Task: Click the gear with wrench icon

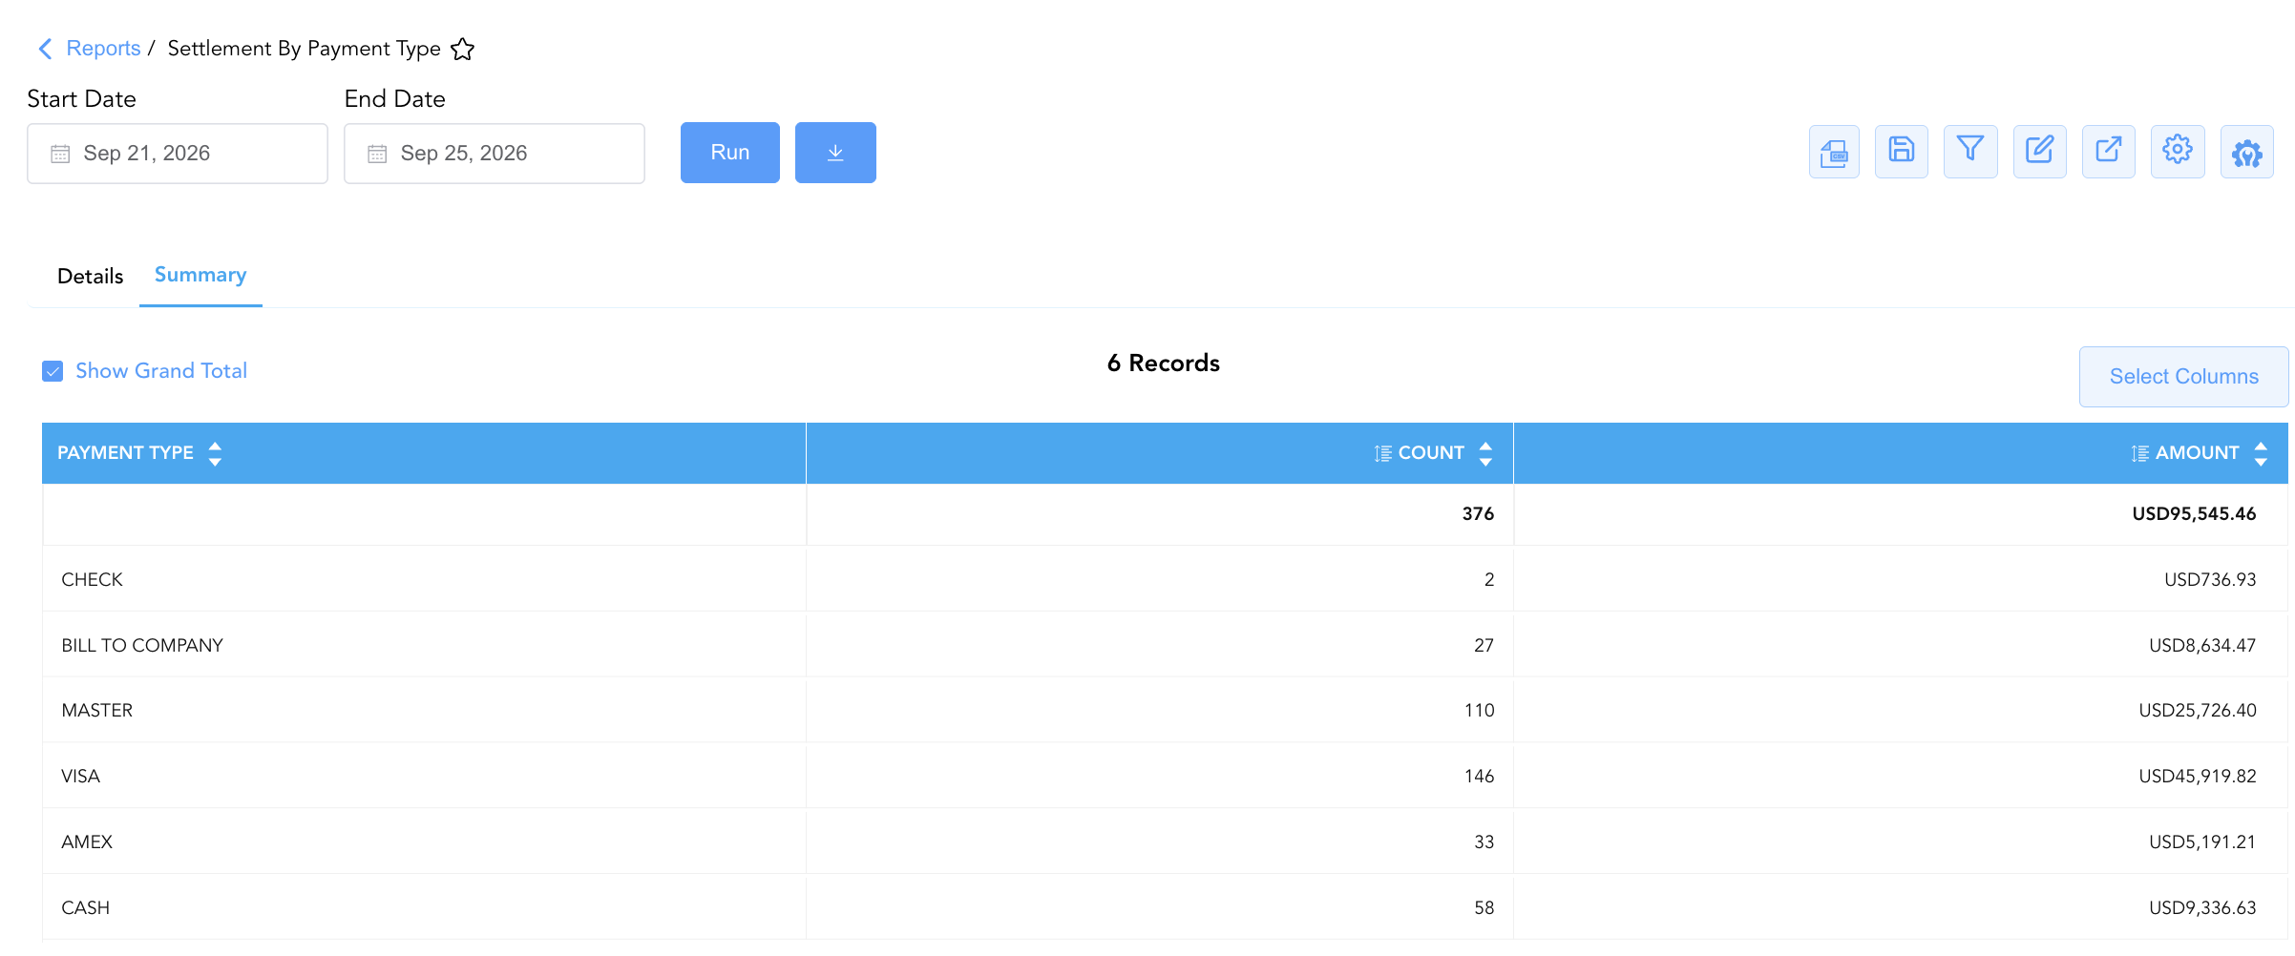Action: click(2247, 152)
